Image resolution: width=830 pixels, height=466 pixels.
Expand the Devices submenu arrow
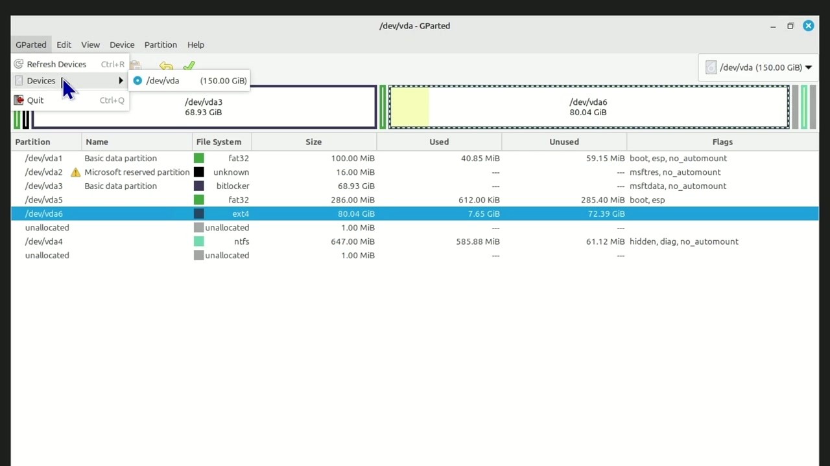(x=121, y=80)
